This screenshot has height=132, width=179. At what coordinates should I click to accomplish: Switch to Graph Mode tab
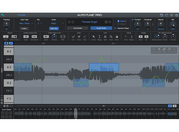[x=101, y=28]
